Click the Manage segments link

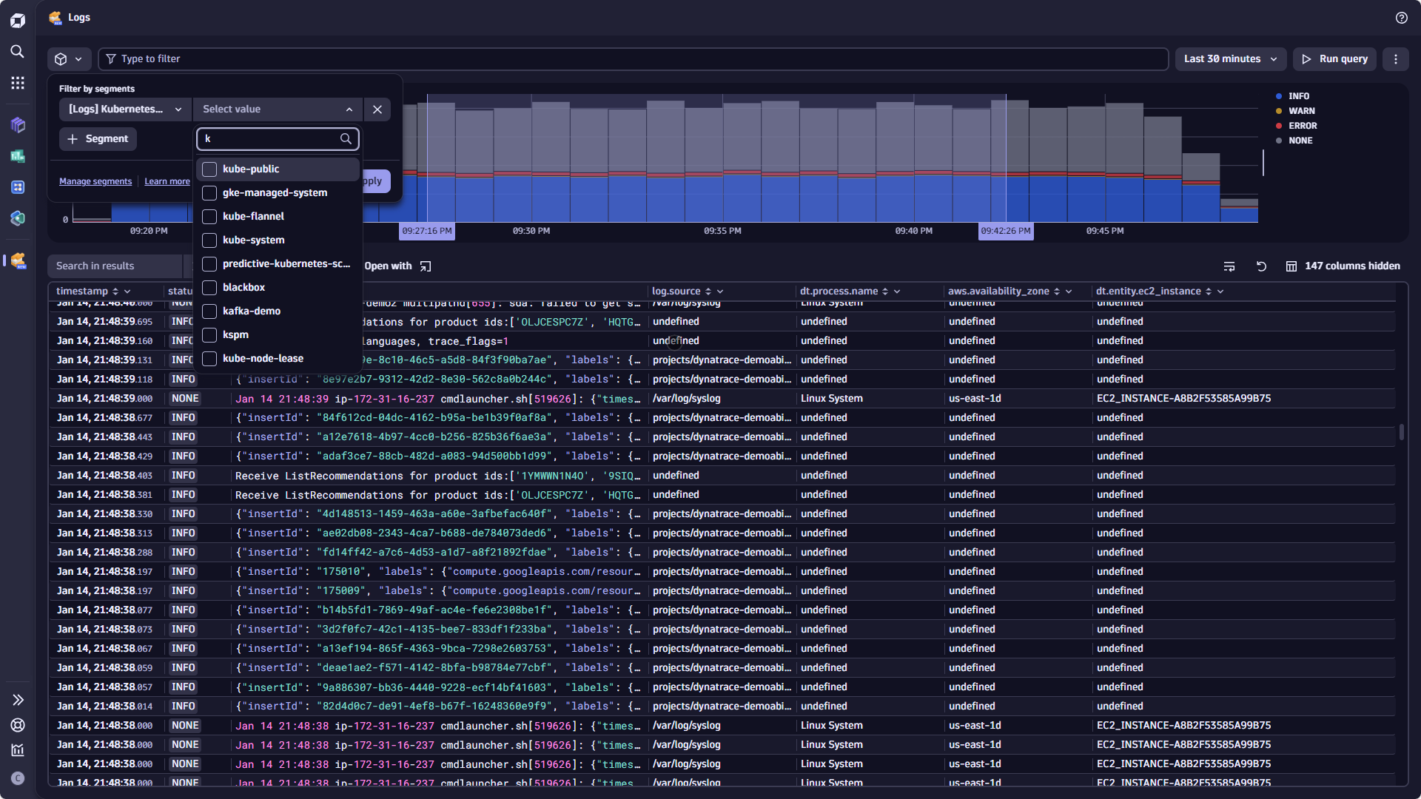[x=95, y=181]
